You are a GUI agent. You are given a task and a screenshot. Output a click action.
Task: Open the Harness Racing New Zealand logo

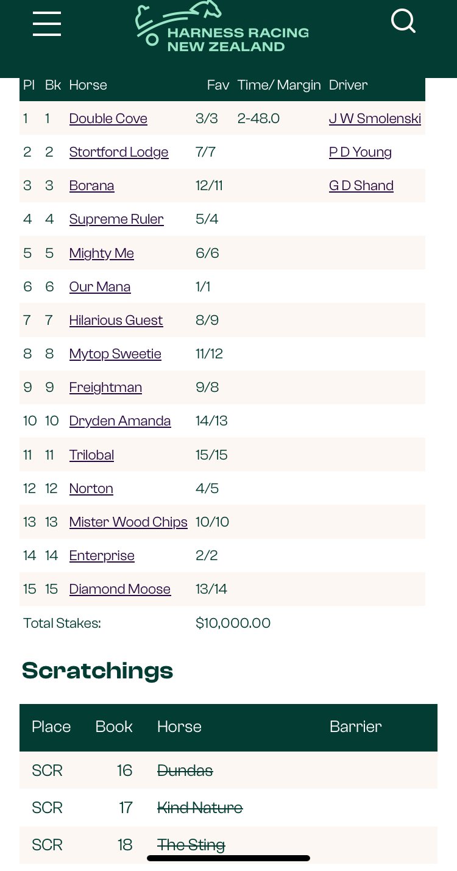[222, 27]
